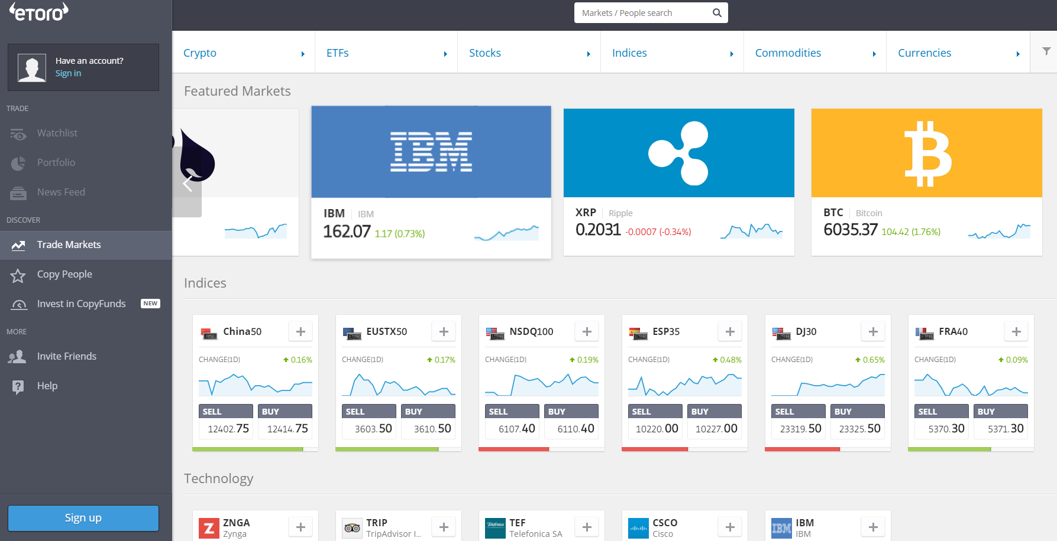Viewport: 1057px width, 541px height.
Task: Go to previous featured market slide
Action: pyautogui.click(x=187, y=183)
